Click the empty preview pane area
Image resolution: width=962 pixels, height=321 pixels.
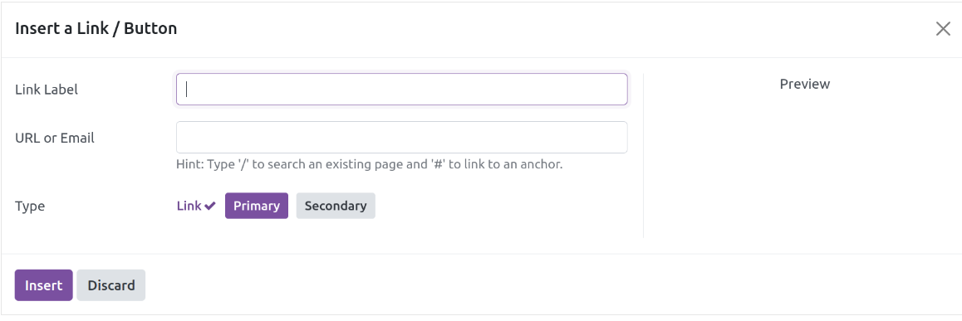tap(805, 165)
